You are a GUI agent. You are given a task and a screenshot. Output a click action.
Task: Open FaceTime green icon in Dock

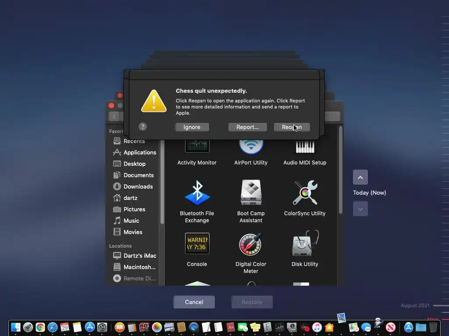click(242, 327)
